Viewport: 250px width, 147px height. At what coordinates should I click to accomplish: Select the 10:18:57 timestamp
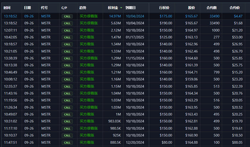(x=11, y=44)
